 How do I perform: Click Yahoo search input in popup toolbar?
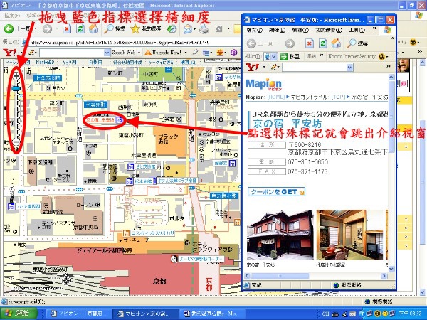point(315,68)
